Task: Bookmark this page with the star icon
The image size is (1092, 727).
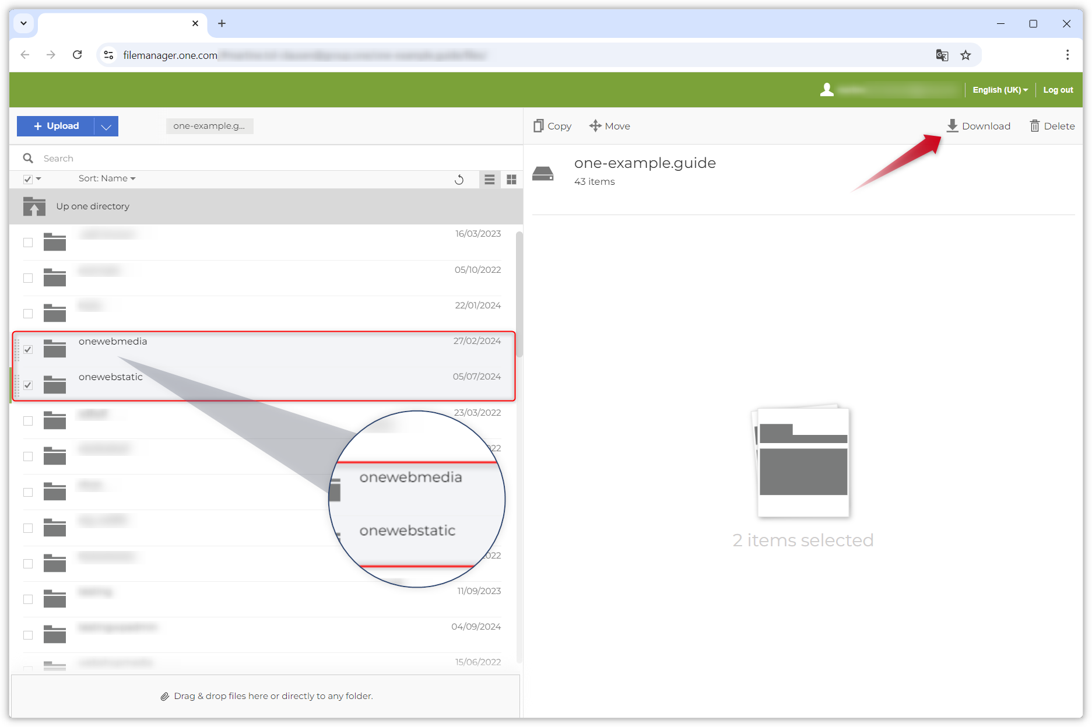Action: pos(965,55)
